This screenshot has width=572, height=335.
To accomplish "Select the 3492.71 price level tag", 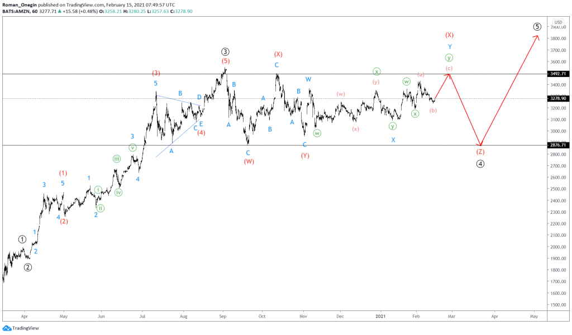I will (558, 74).
